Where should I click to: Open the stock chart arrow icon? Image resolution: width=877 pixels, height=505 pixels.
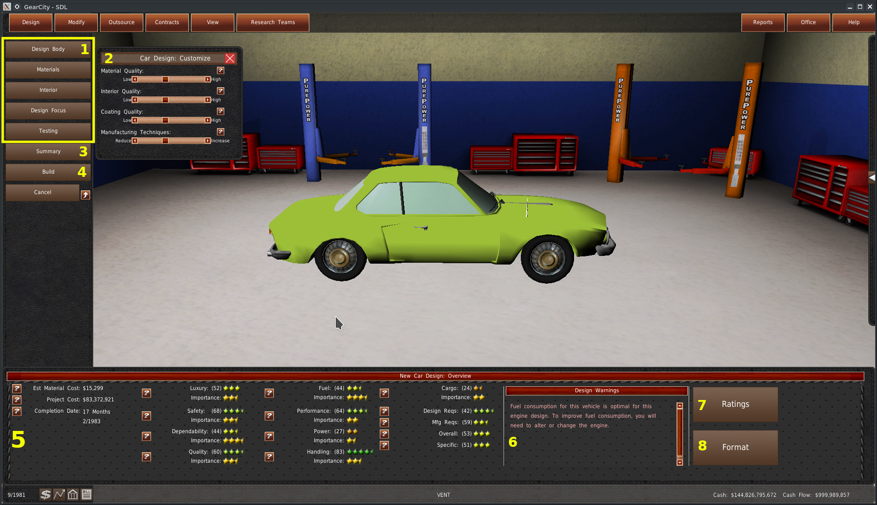[59, 495]
